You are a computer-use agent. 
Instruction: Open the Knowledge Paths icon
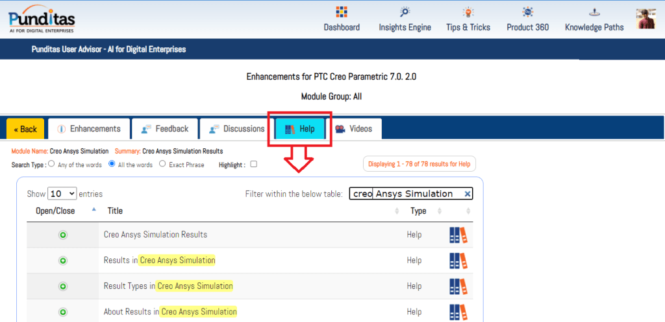(594, 12)
